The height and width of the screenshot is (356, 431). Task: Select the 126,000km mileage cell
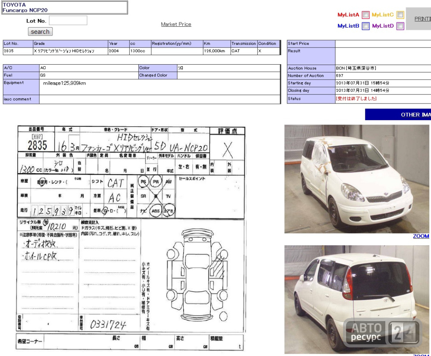pyautogui.click(x=217, y=51)
